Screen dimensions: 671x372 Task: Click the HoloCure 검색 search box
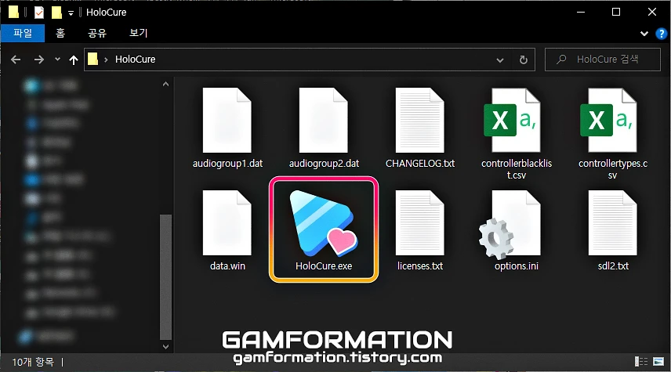(603, 60)
